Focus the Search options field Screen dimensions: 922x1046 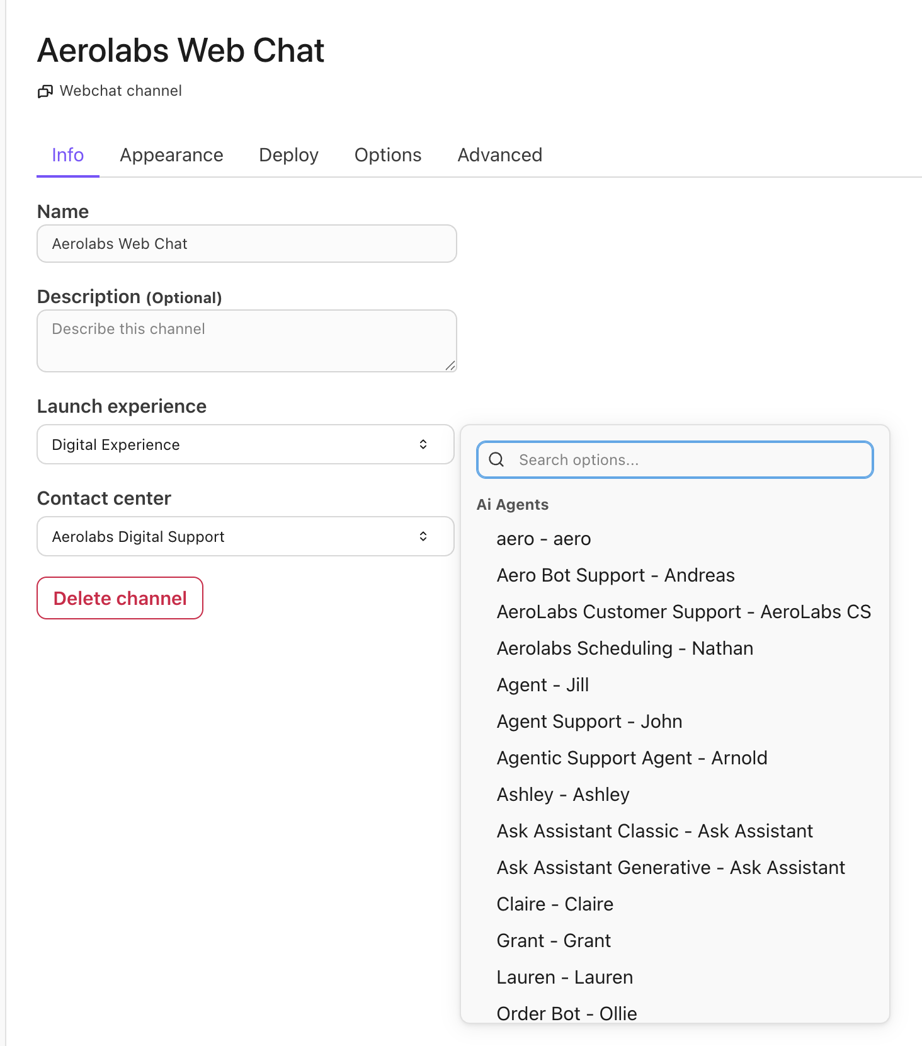pyautogui.click(x=675, y=459)
